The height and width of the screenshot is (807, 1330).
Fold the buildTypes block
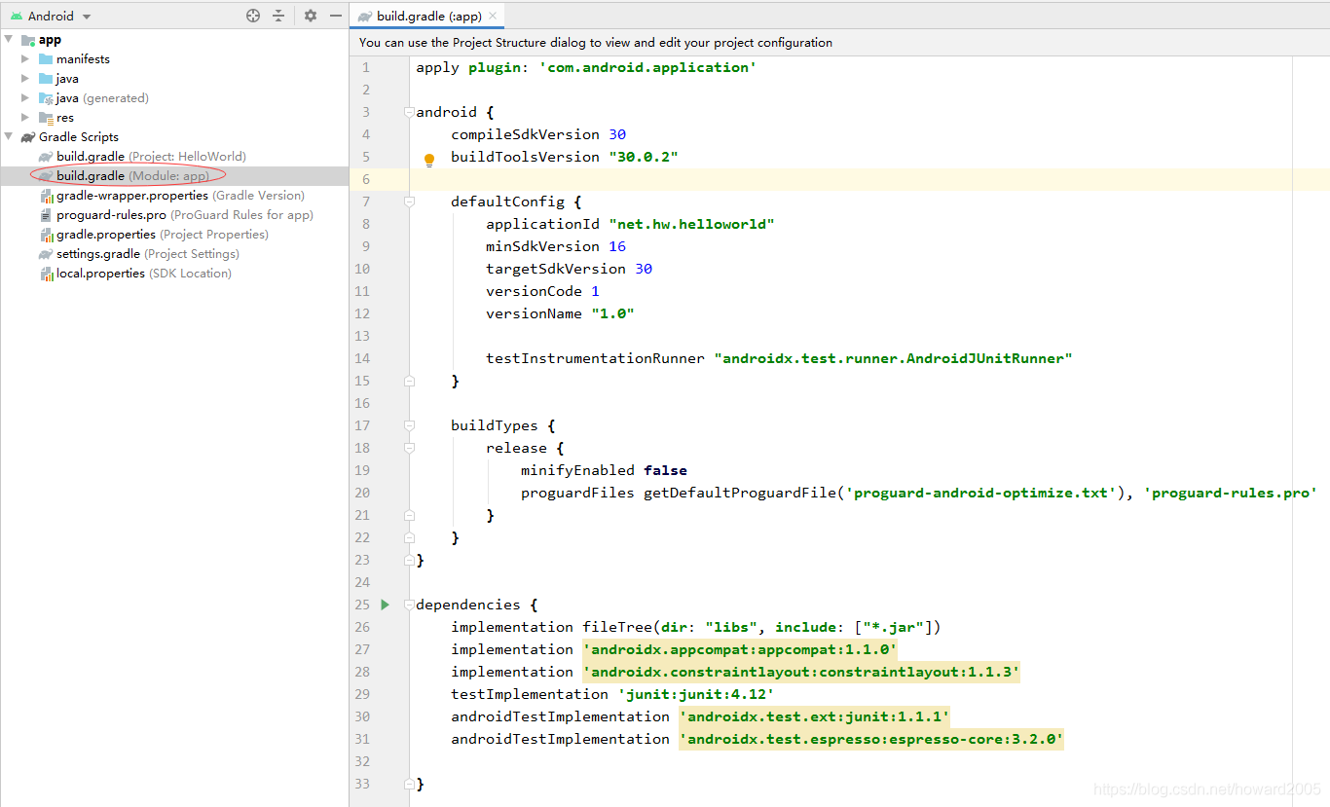point(409,425)
